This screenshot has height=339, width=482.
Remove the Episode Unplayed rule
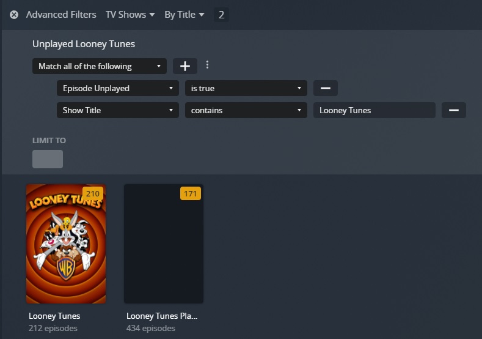pyautogui.click(x=325, y=88)
